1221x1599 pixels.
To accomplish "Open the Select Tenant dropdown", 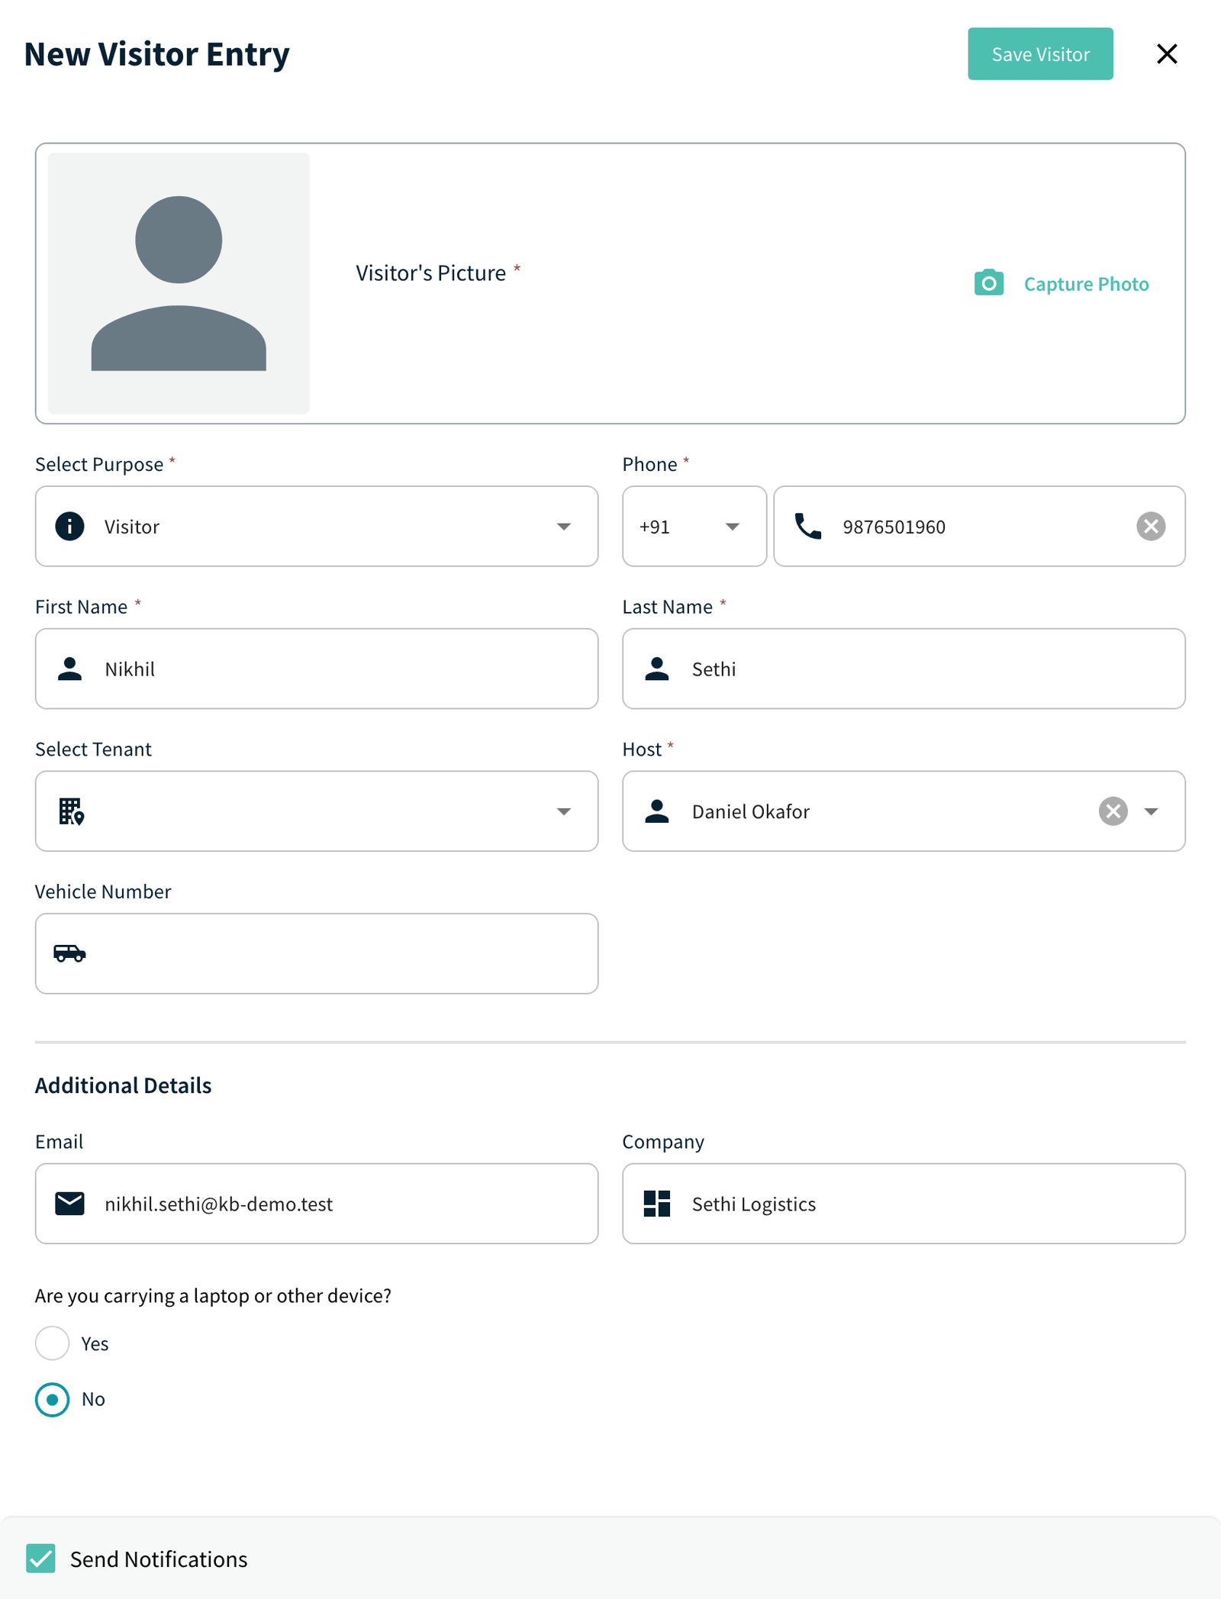I will point(317,811).
